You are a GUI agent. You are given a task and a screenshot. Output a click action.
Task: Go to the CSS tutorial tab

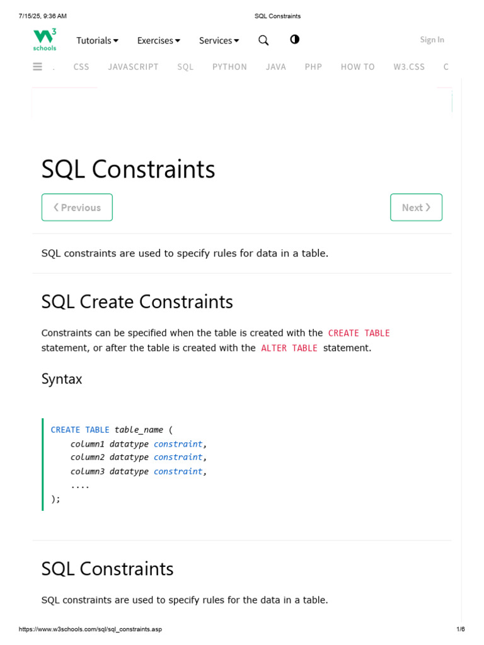(x=81, y=67)
